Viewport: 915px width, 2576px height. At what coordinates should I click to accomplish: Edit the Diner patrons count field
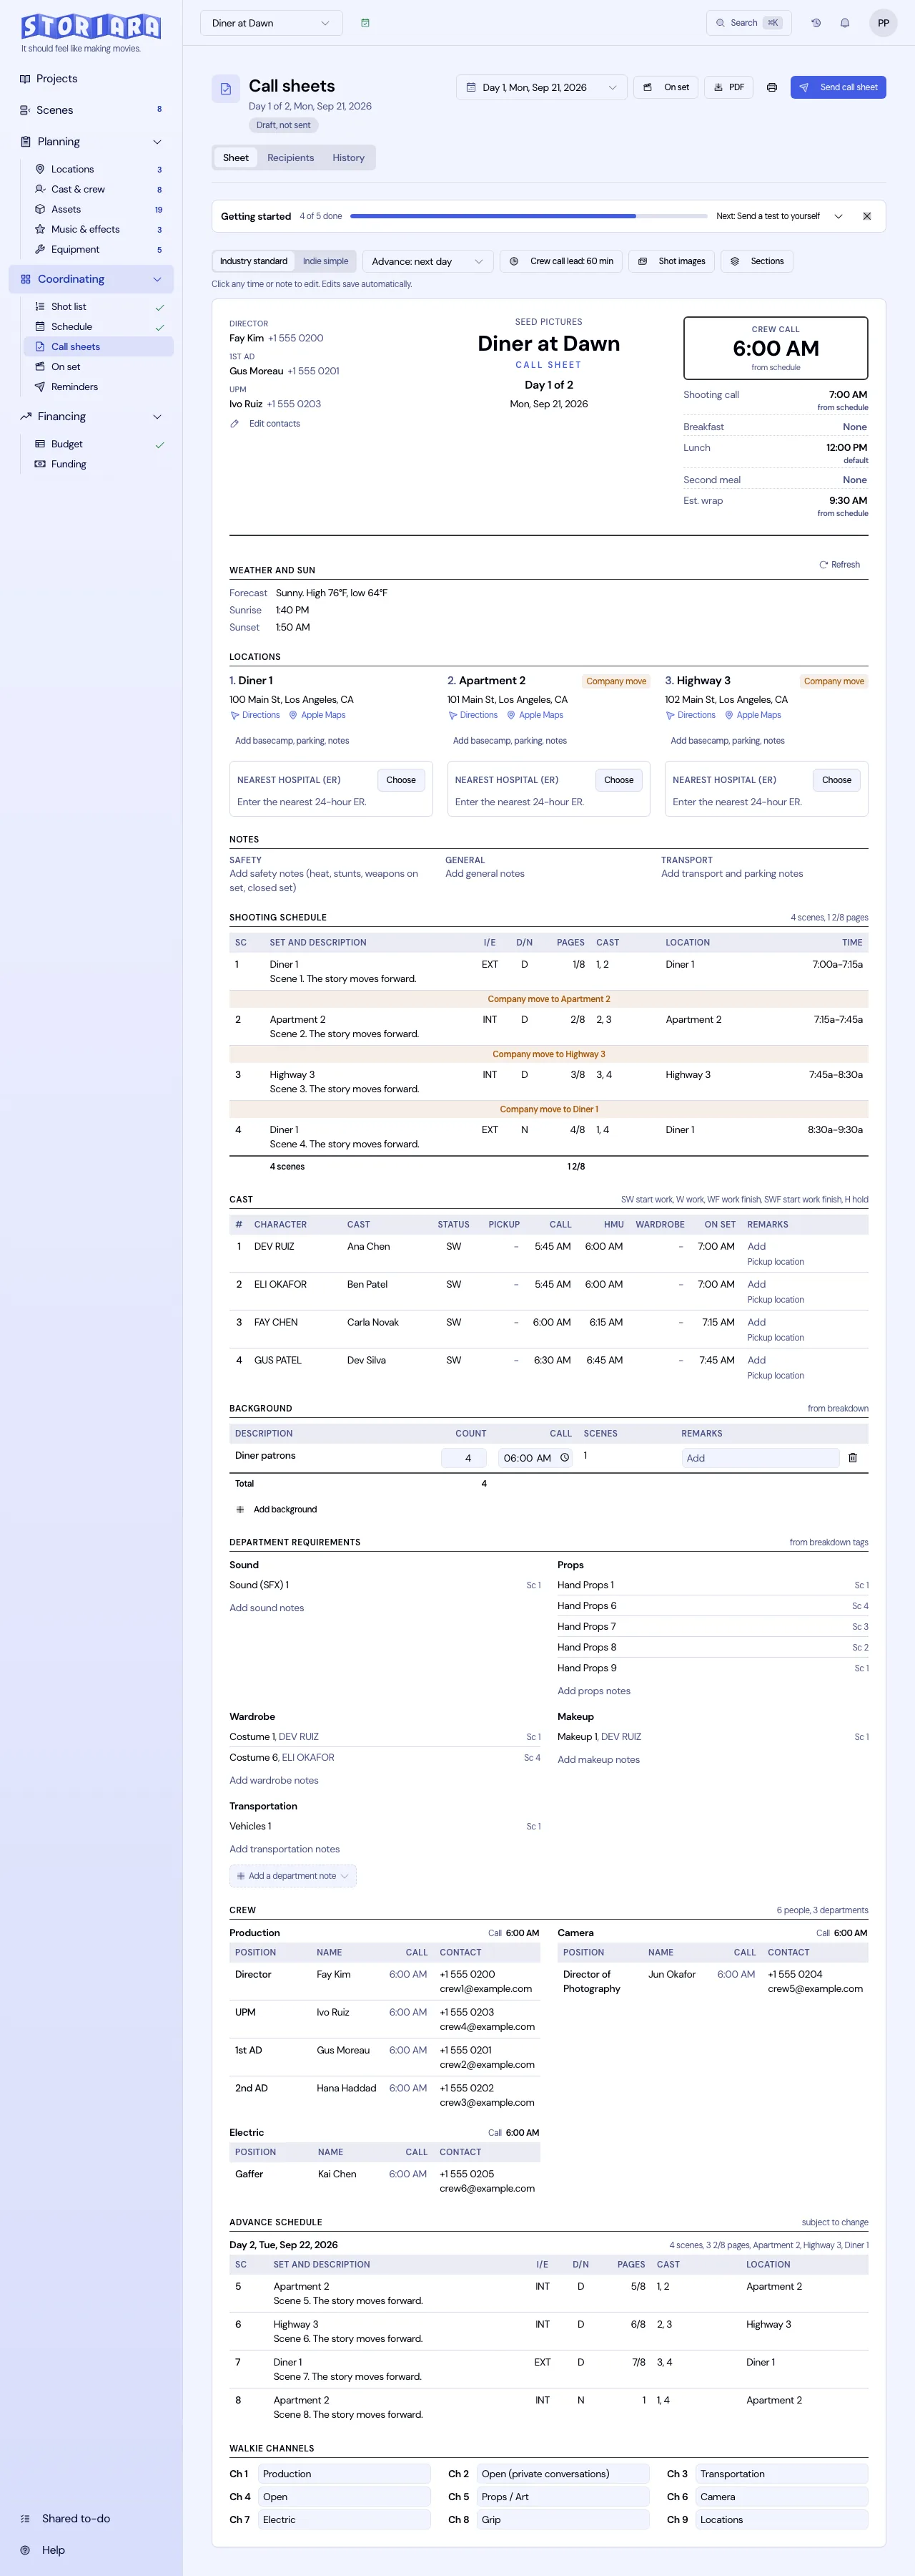[x=465, y=1458]
